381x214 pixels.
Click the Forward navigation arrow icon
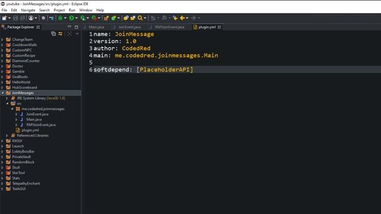[x=193, y=18]
